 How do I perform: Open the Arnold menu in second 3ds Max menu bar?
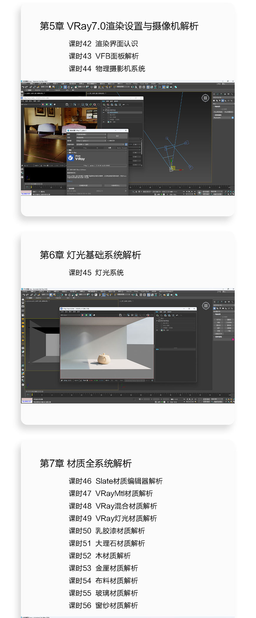pos(129,292)
